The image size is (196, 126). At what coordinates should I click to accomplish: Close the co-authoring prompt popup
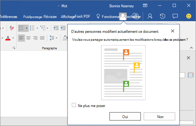[173, 31]
